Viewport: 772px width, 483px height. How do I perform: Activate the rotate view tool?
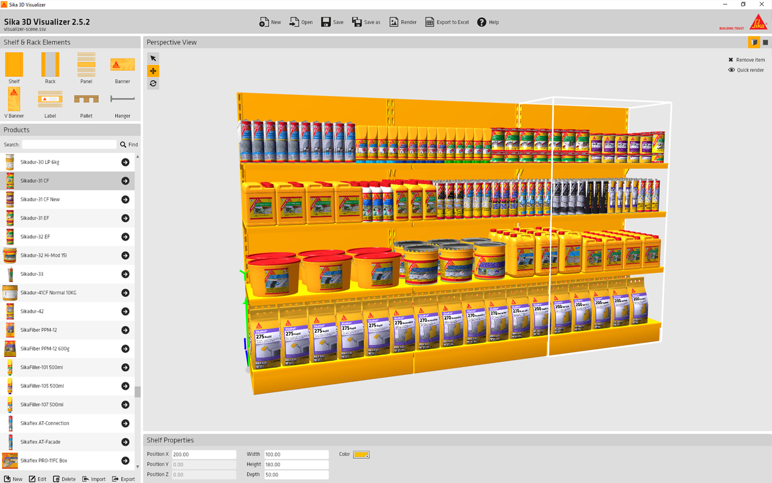pos(153,83)
